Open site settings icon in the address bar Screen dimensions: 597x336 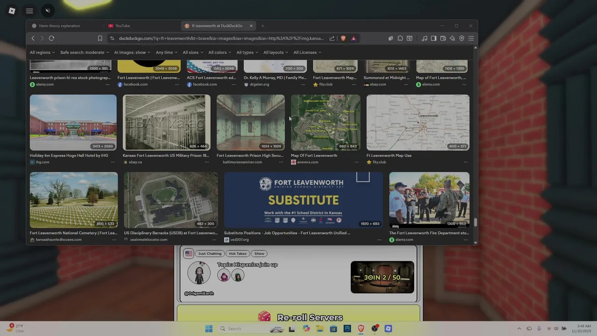tap(111, 38)
